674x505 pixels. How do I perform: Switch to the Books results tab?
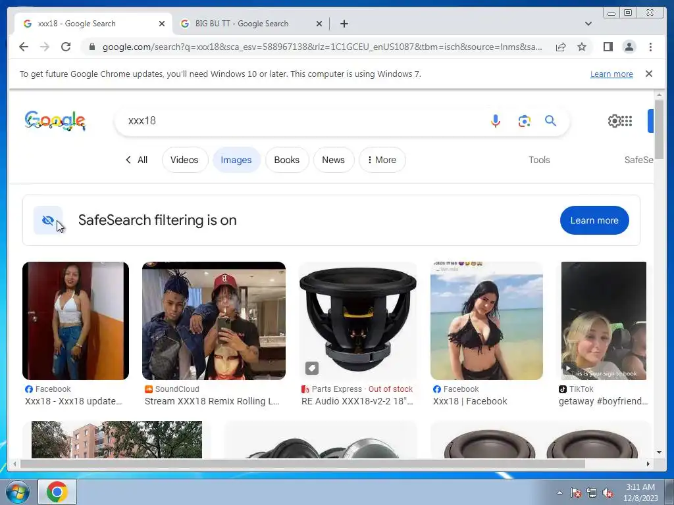pos(287,160)
